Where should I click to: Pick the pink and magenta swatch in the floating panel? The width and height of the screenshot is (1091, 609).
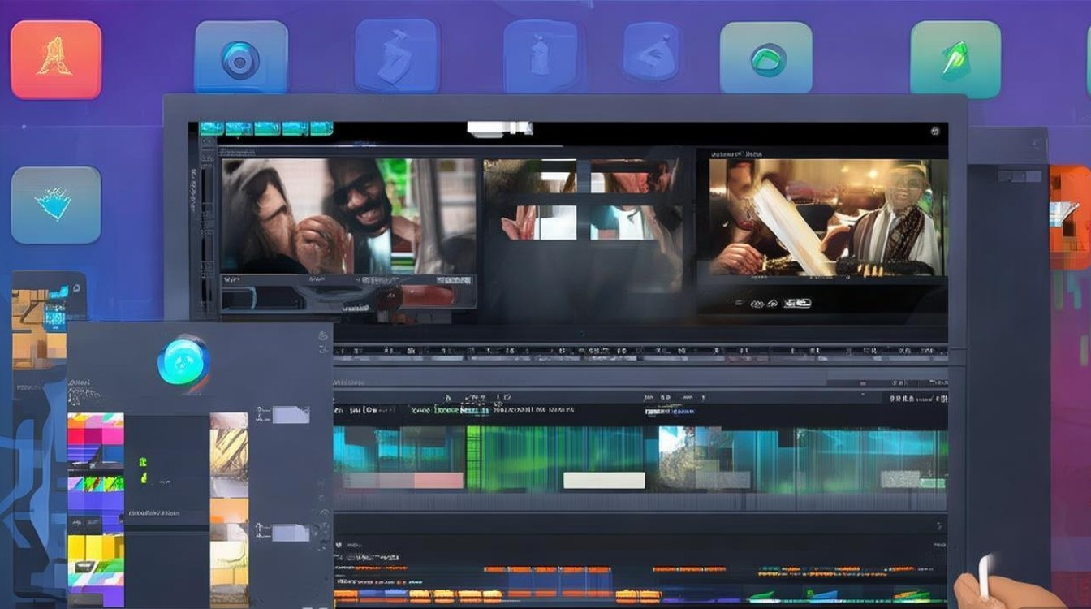point(95,438)
